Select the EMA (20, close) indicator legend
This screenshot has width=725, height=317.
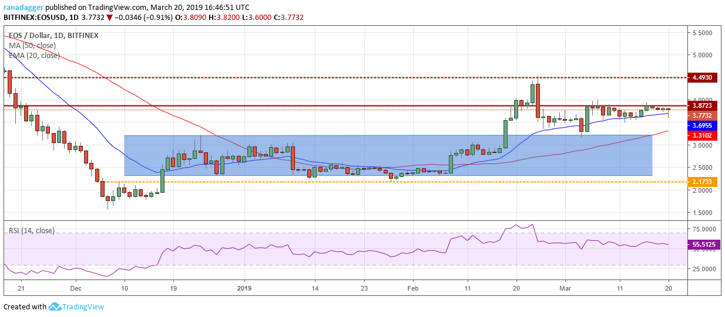(34, 56)
